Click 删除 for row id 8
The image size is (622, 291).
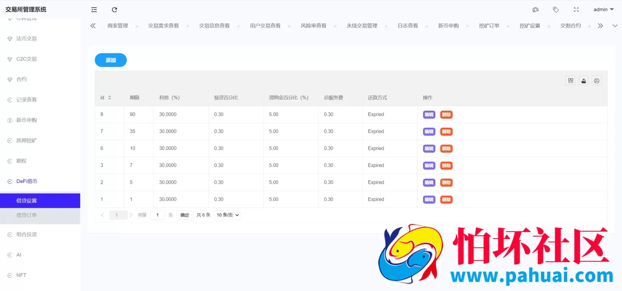pos(446,115)
